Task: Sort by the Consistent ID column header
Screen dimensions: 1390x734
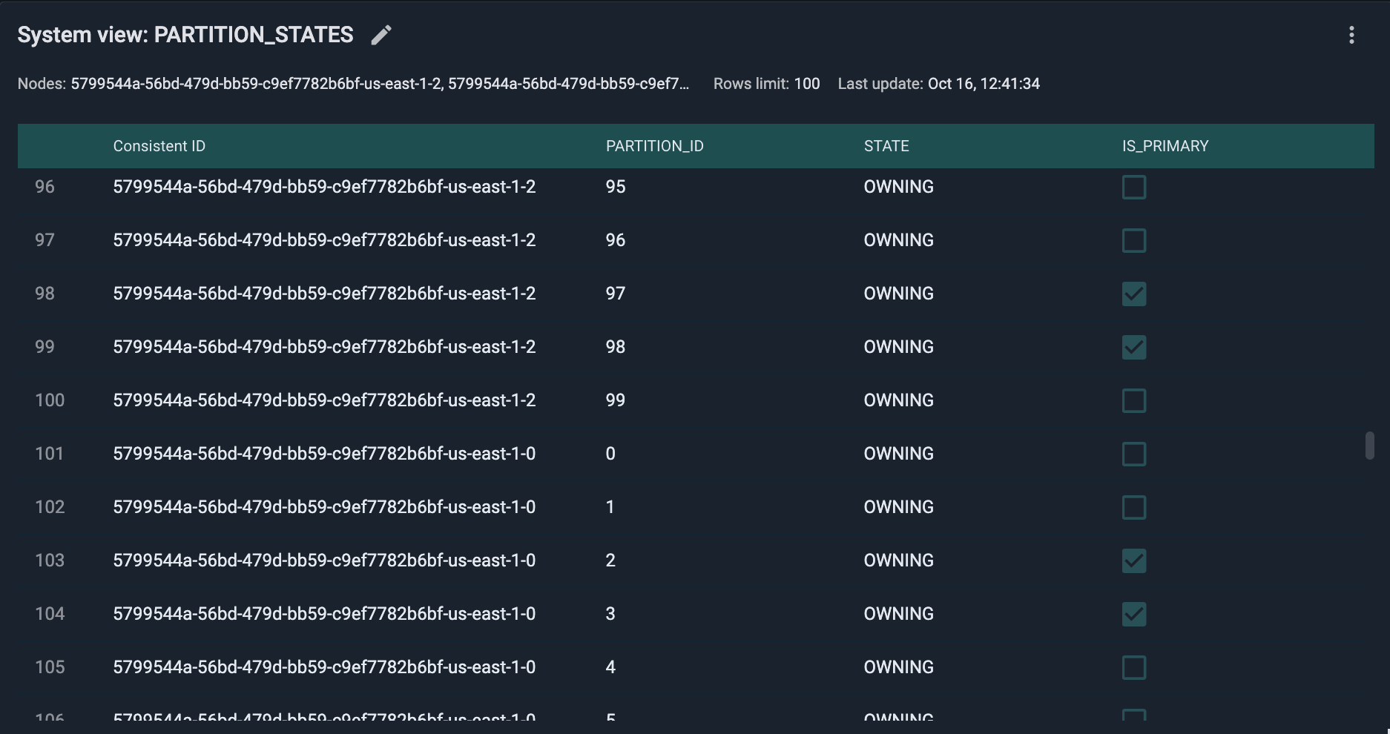Action: tap(159, 146)
